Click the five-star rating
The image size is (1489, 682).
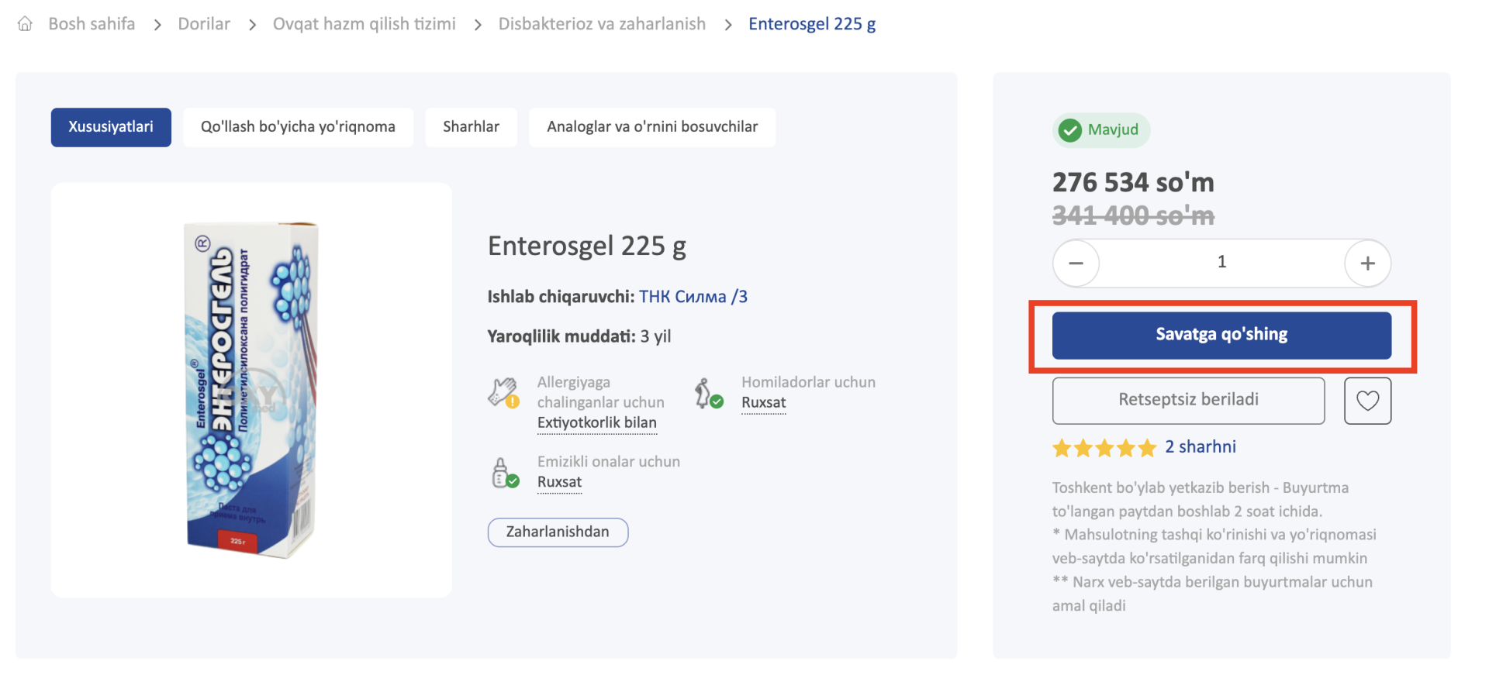click(x=1104, y=448)
